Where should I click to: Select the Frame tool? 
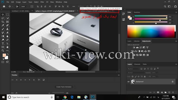(7, 22)
